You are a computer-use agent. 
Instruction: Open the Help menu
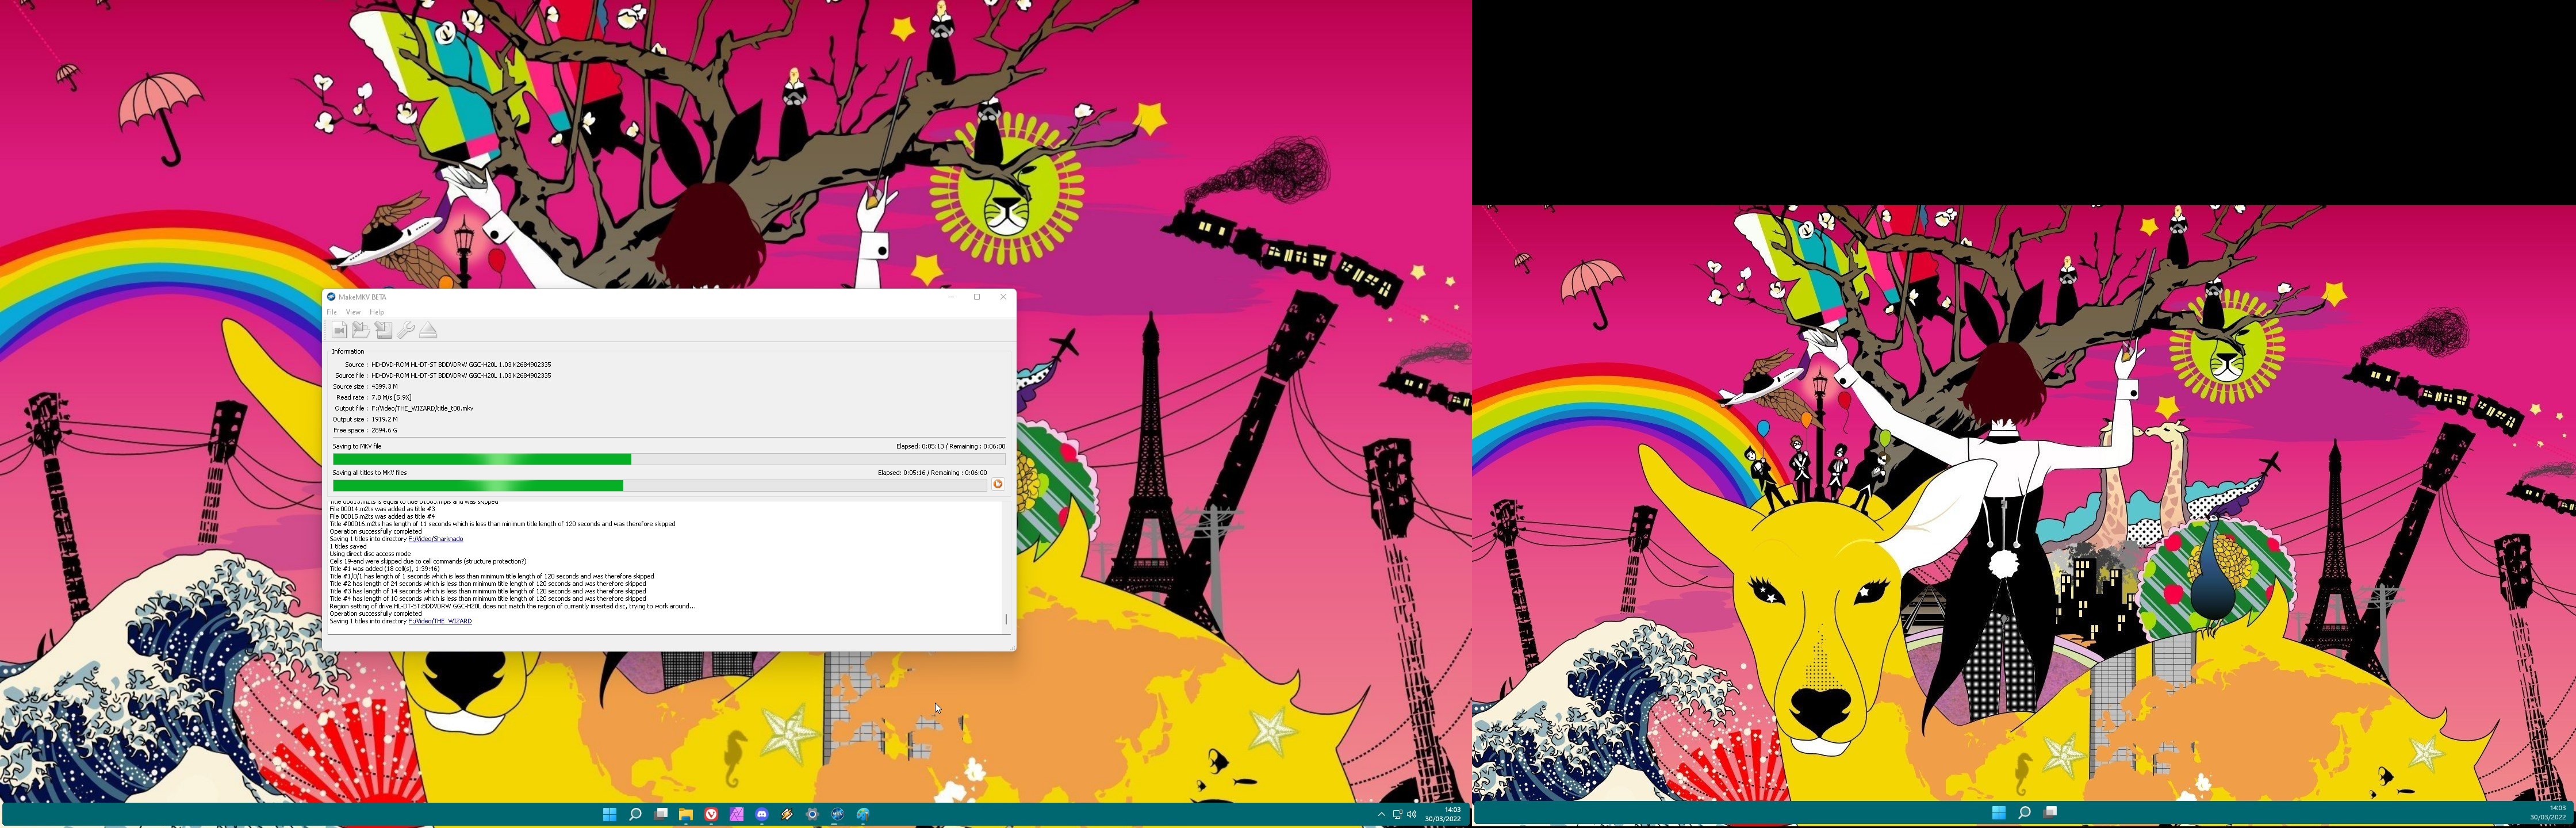click(376, 312)
